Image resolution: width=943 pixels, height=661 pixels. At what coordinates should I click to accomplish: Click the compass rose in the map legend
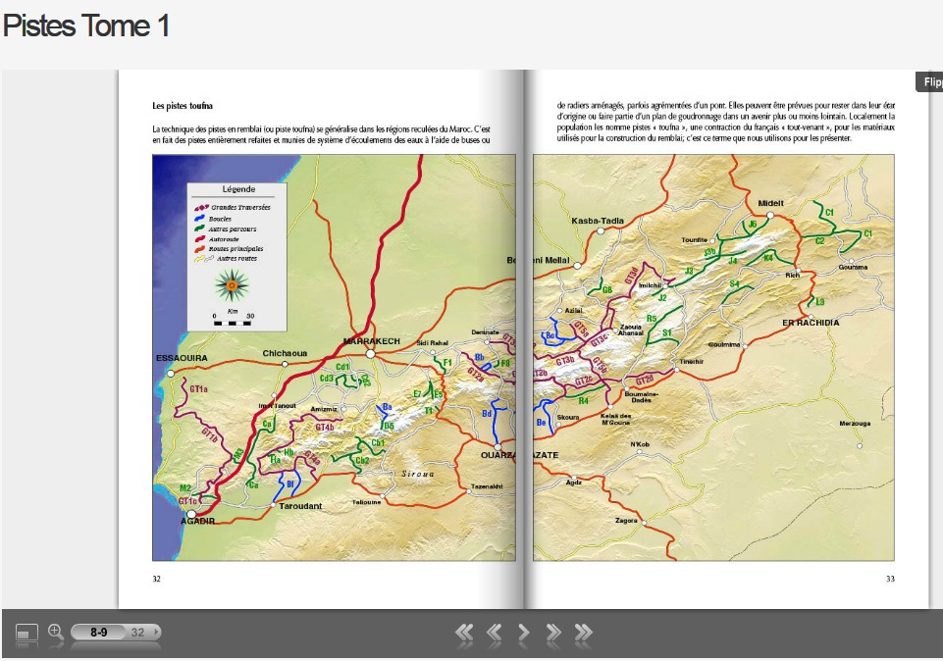[232, 285]
